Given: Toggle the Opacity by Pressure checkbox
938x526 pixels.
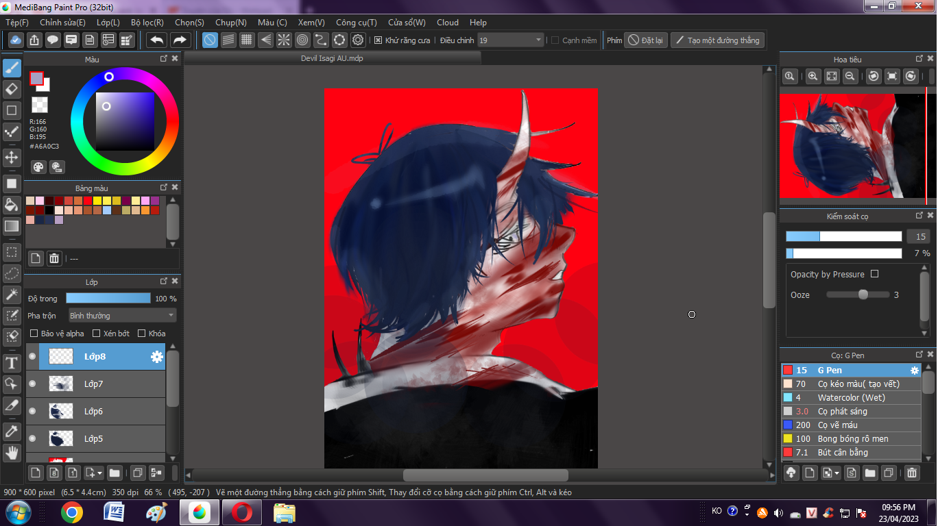Looking at the screenshot, I should (x=874, y=274).
